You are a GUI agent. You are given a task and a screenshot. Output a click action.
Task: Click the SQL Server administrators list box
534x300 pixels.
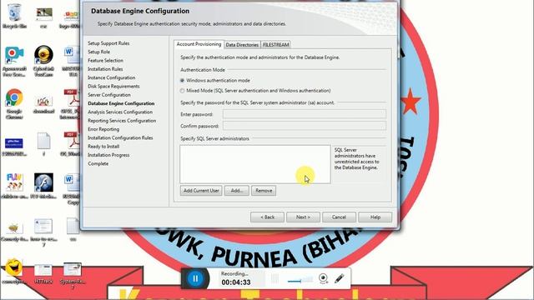[x=255, y=164]
